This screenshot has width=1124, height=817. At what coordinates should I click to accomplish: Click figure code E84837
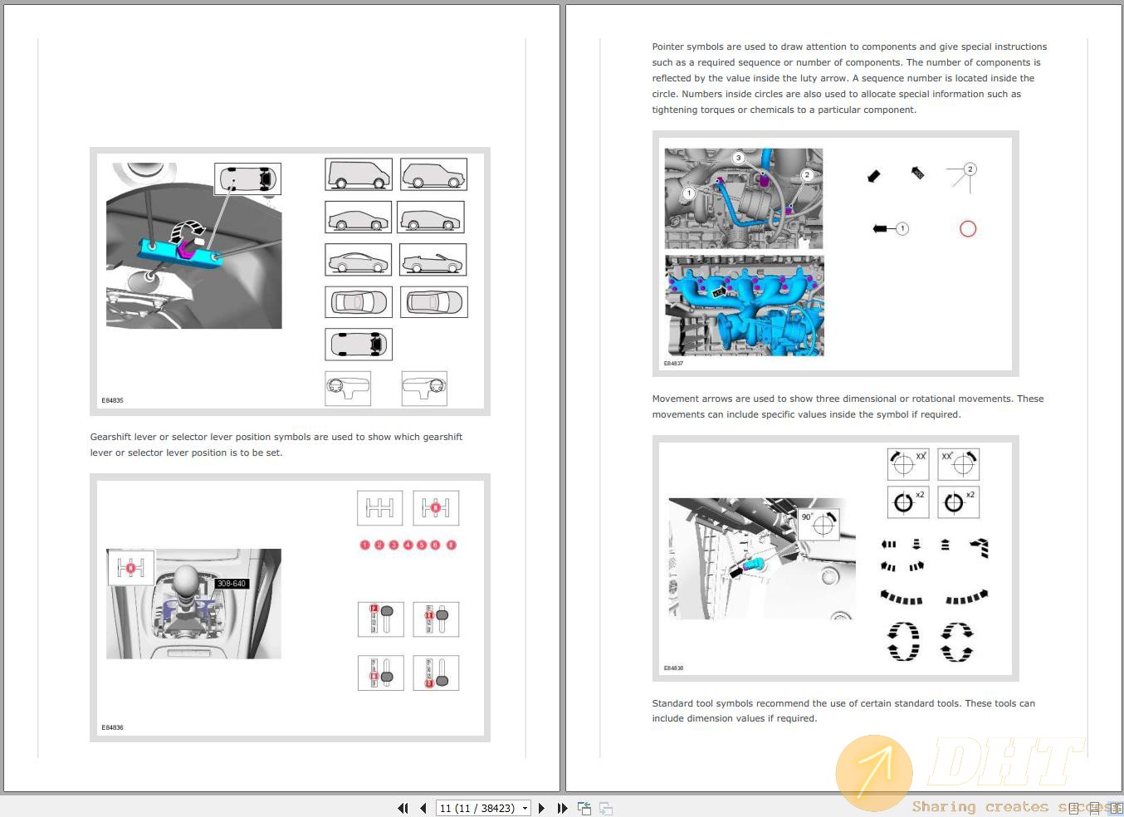click(673, 364)
